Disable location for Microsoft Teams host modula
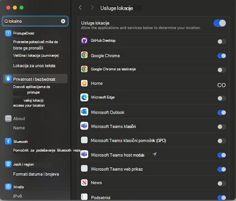This screenshot has height=201, width=236. 222,155
